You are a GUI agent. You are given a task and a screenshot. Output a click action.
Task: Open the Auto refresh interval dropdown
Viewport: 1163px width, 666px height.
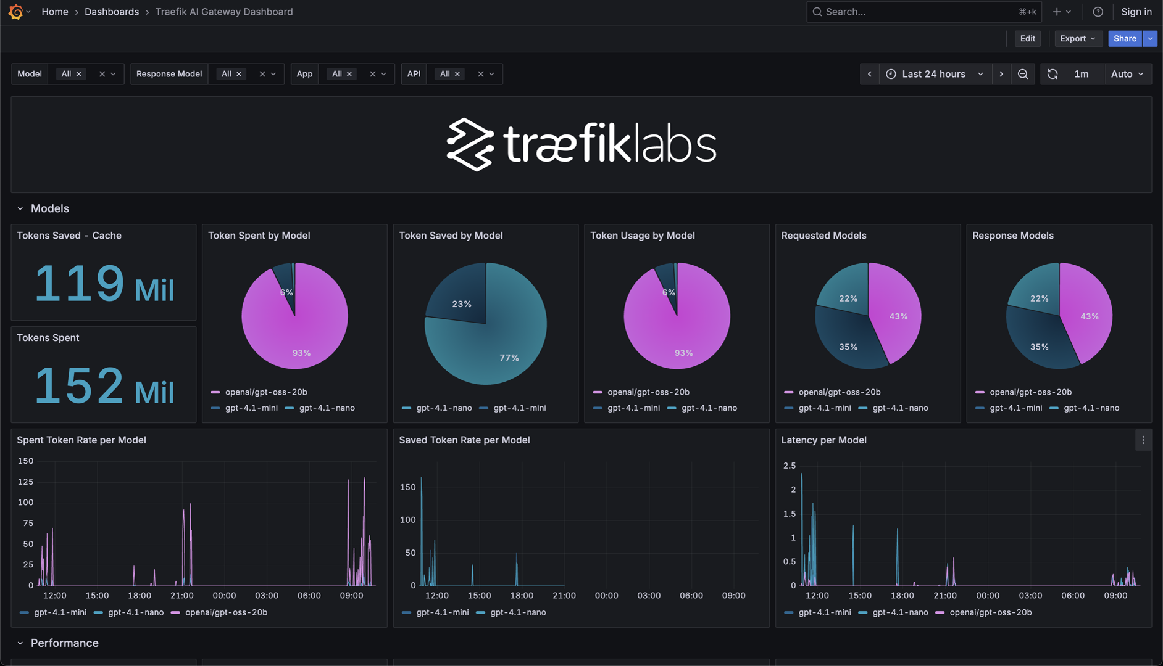(x=1127, y=74)
